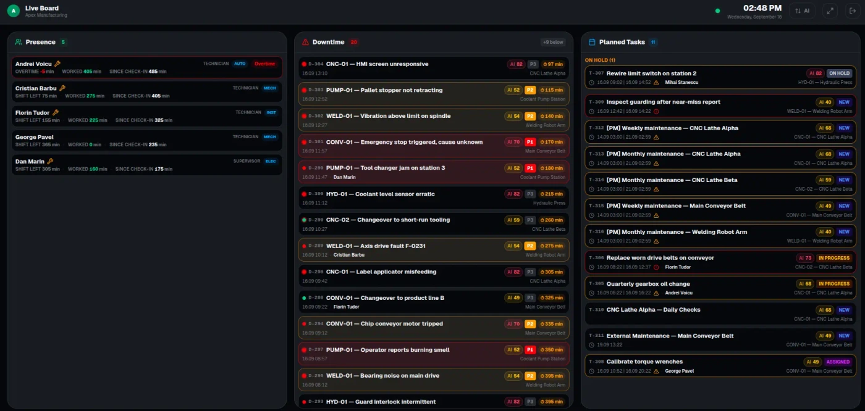Screen dimensions: 865x411
Task: Open downtime 'PUMP-01 — Pallet stopper not retracting'
Action: (x=434, y=94)
